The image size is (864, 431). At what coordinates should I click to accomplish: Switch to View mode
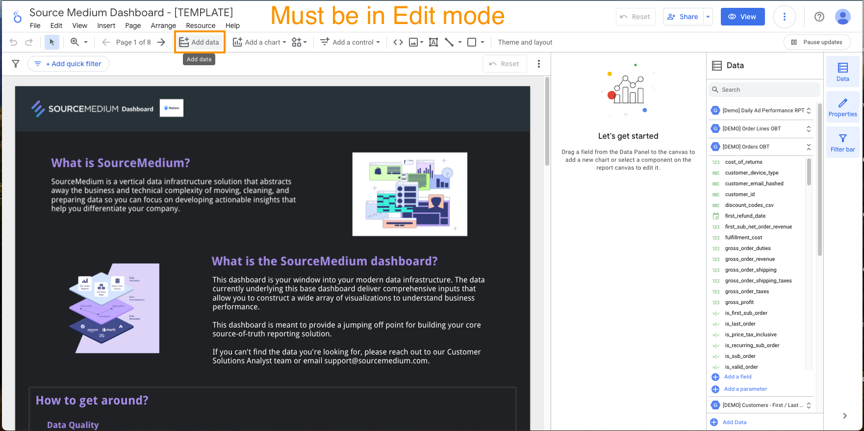pos(742,17)
